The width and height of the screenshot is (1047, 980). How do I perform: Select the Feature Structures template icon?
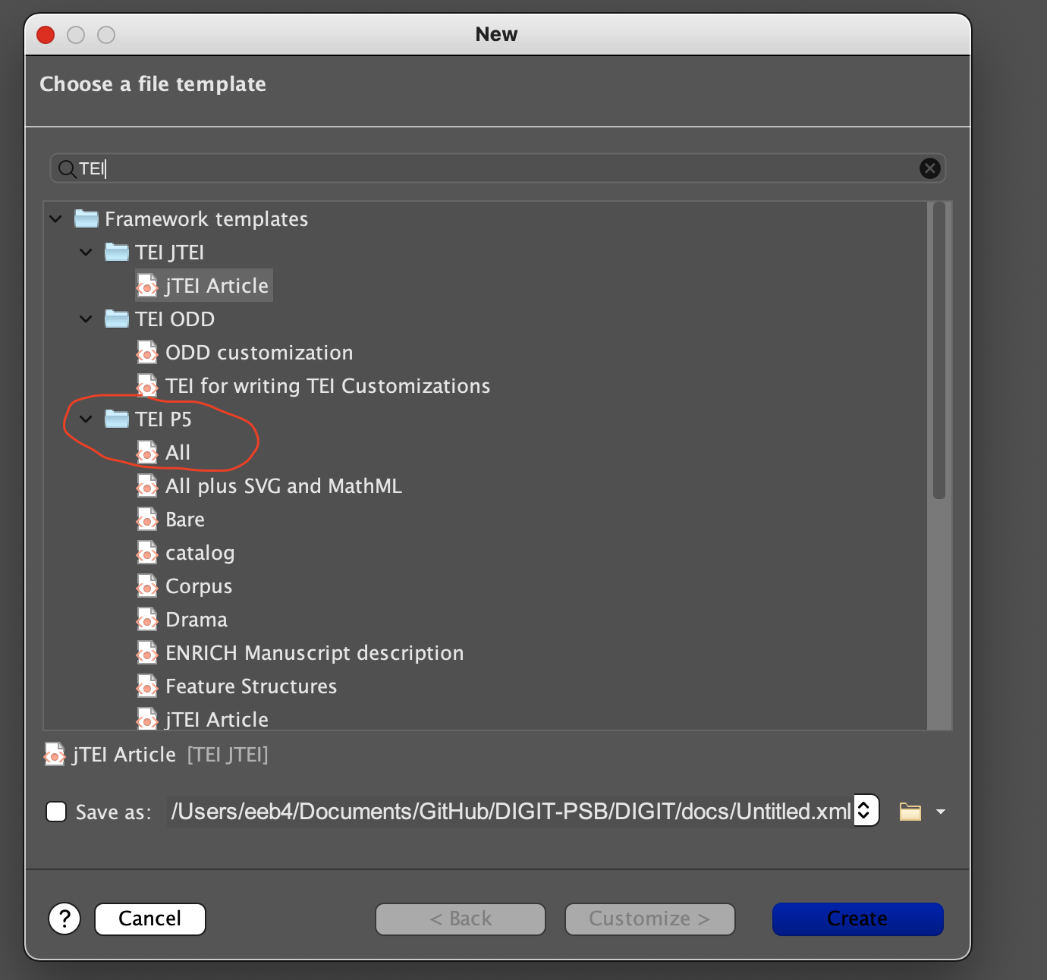pos(147,686)
